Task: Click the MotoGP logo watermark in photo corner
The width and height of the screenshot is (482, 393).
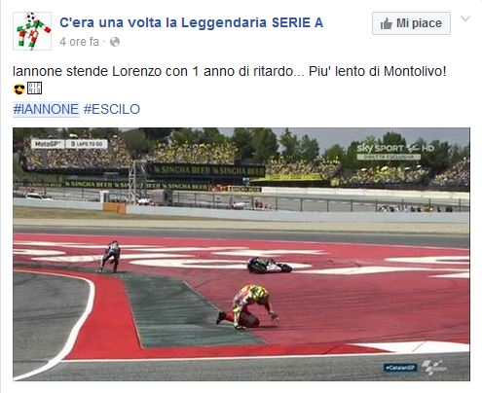Action: click(434, 368)
